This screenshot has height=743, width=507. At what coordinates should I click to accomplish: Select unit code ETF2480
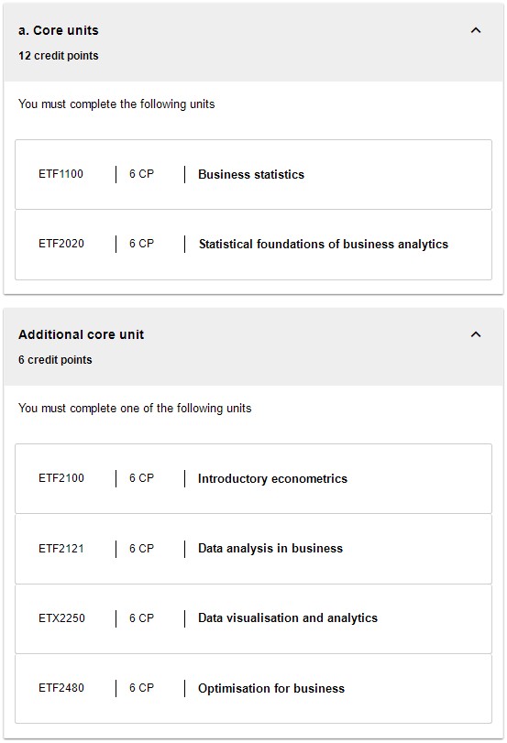point(61,687)
